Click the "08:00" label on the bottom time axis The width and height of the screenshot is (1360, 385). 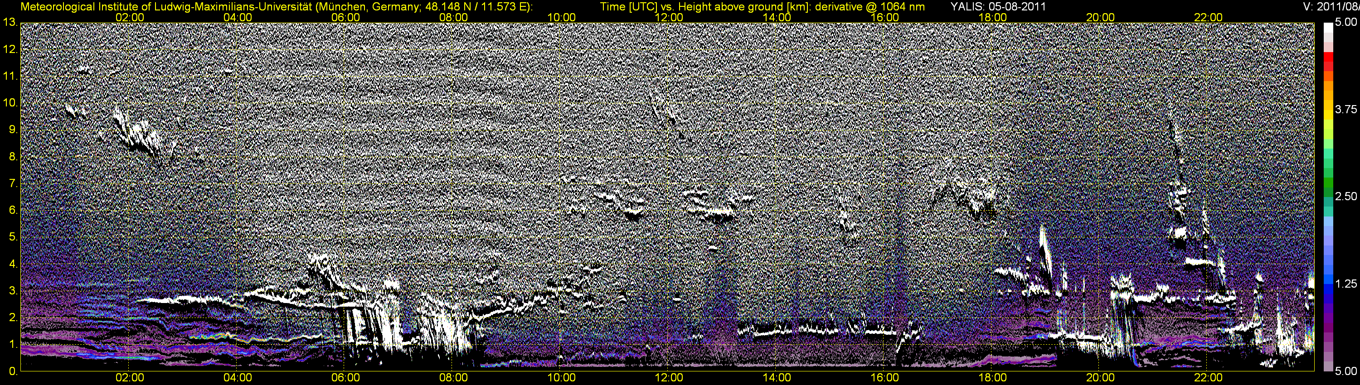pyautogui.click(x=453, y=378)
